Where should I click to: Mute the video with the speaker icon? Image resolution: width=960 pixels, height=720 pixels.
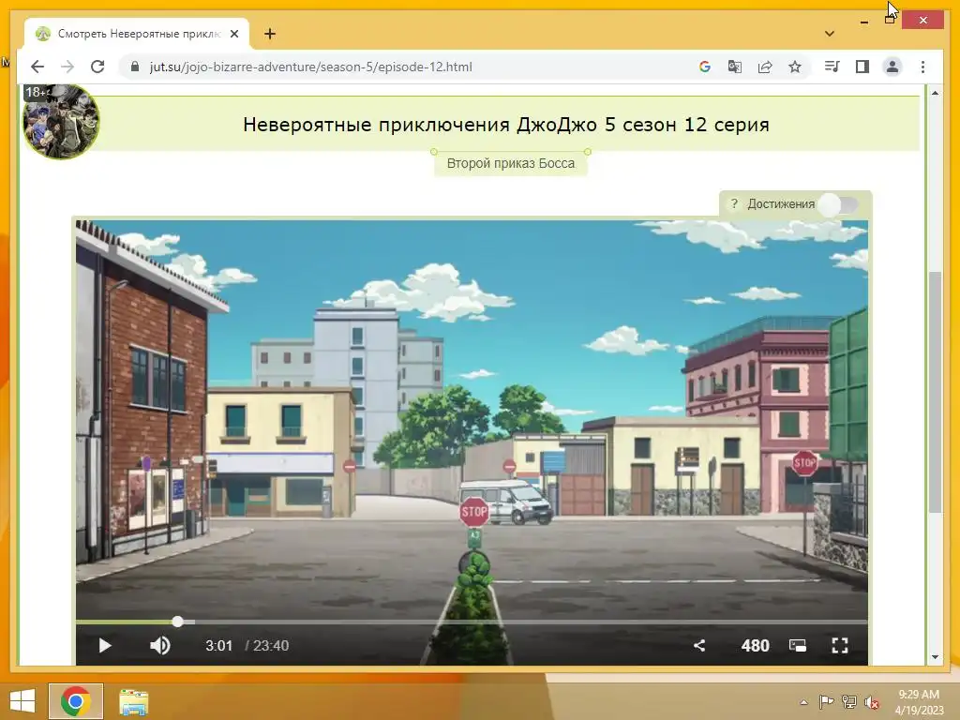pos(160,645)
